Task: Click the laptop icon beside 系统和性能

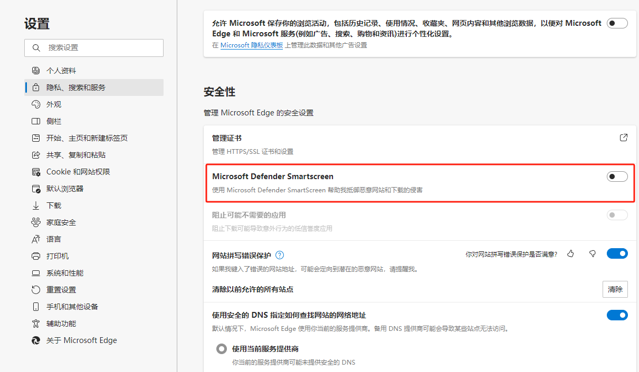Action: pyautogui.click(x=36, y=273)
